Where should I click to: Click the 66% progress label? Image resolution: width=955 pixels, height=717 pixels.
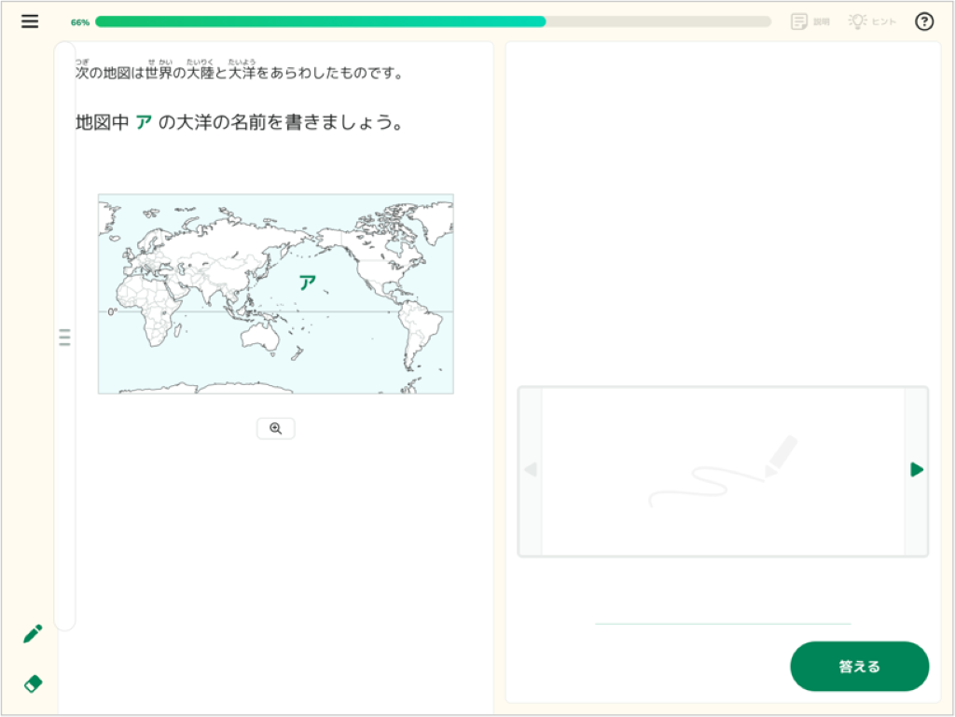[x=80, y=22]
